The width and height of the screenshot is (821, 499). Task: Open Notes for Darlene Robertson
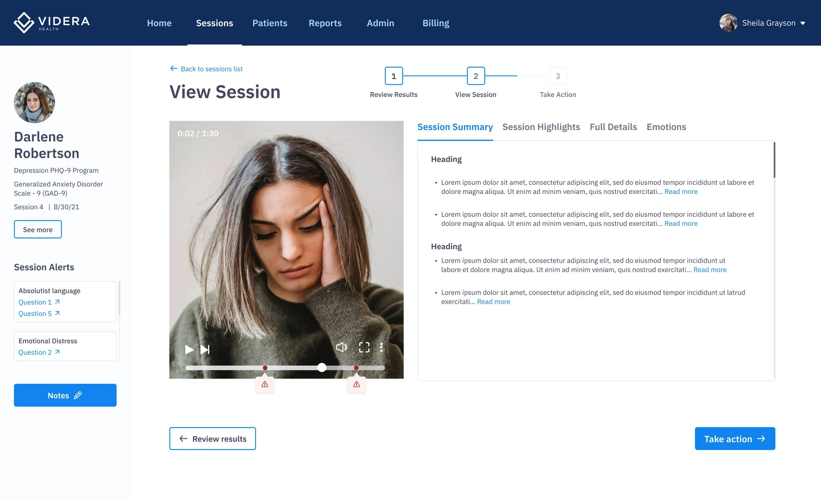click(65, 395)
